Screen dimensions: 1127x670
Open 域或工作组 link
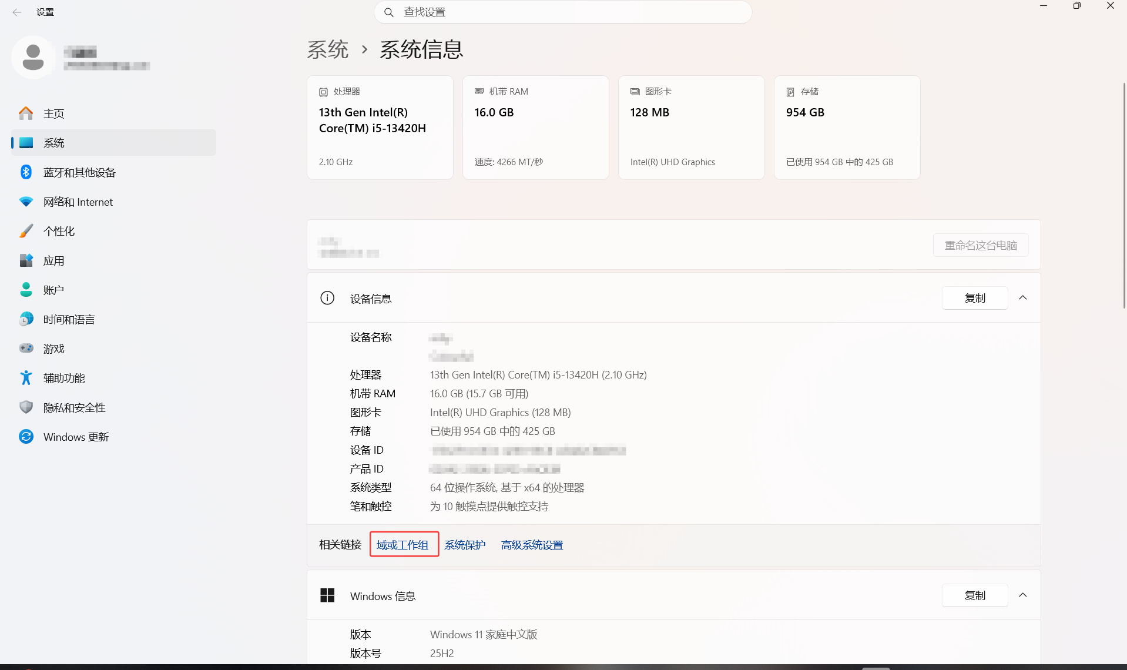402,545
